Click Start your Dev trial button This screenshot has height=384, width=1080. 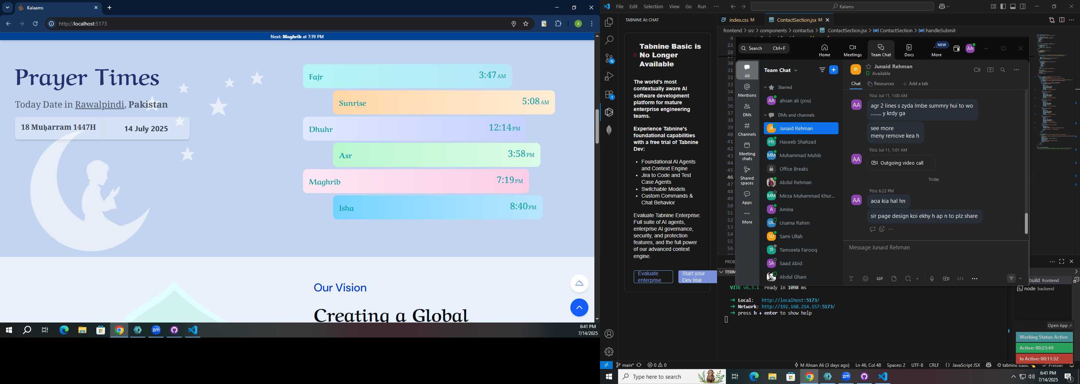point(697,277)
